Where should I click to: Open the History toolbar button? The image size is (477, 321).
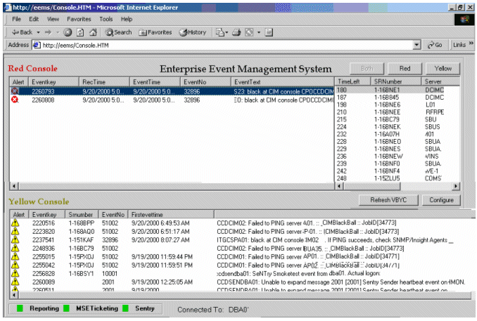[x=193, y=32]
